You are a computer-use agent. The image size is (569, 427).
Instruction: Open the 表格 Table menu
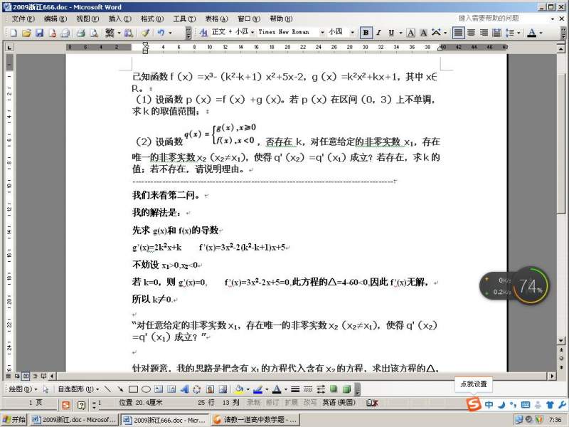click(217, 19)
